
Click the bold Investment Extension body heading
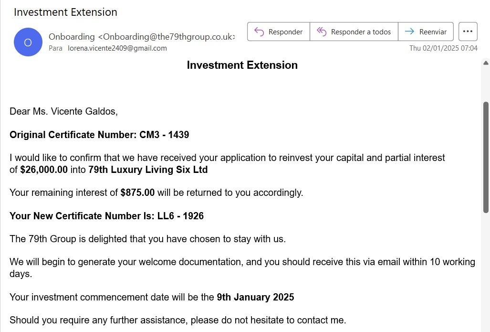(x=242, y=65)
